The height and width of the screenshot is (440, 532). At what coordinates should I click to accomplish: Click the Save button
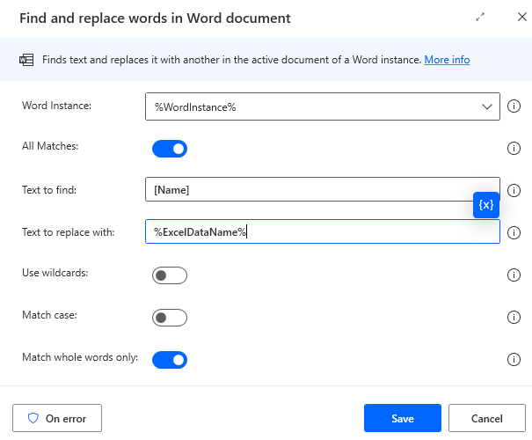click(x=402, y=418)
